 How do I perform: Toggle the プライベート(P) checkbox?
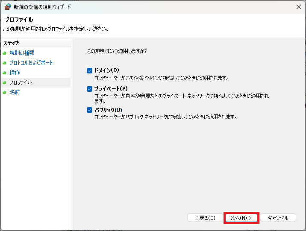[89, 89]
